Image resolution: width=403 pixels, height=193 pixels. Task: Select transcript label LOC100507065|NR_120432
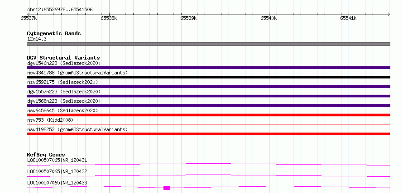click(57, 171)
